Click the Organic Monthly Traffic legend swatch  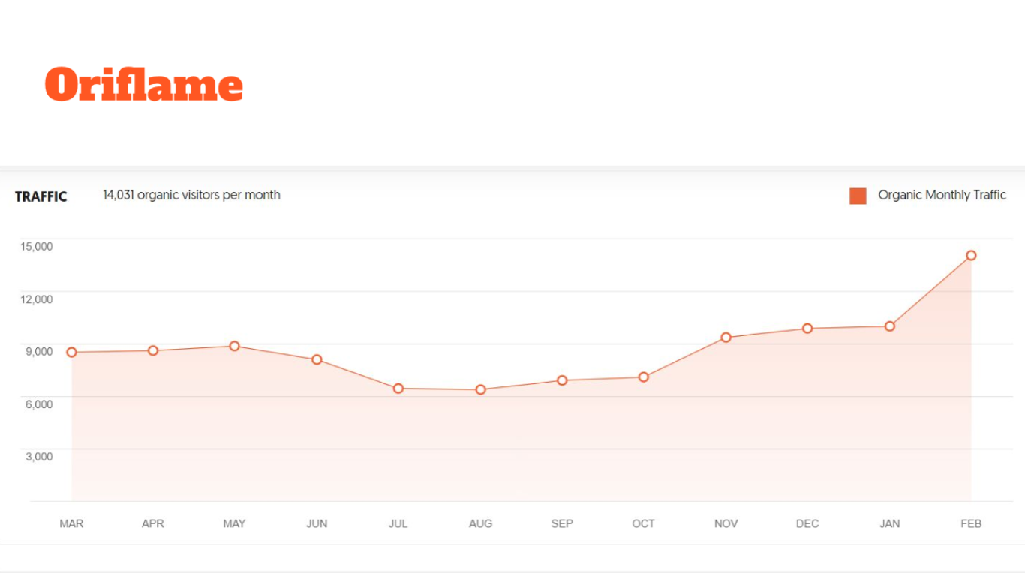click(x=858, y=196)
